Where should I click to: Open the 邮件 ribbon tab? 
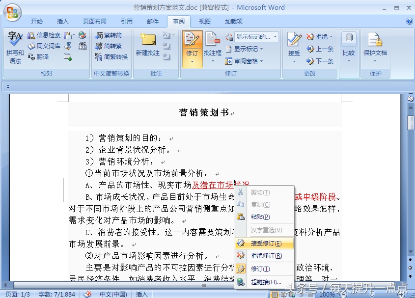click(153, 21)
